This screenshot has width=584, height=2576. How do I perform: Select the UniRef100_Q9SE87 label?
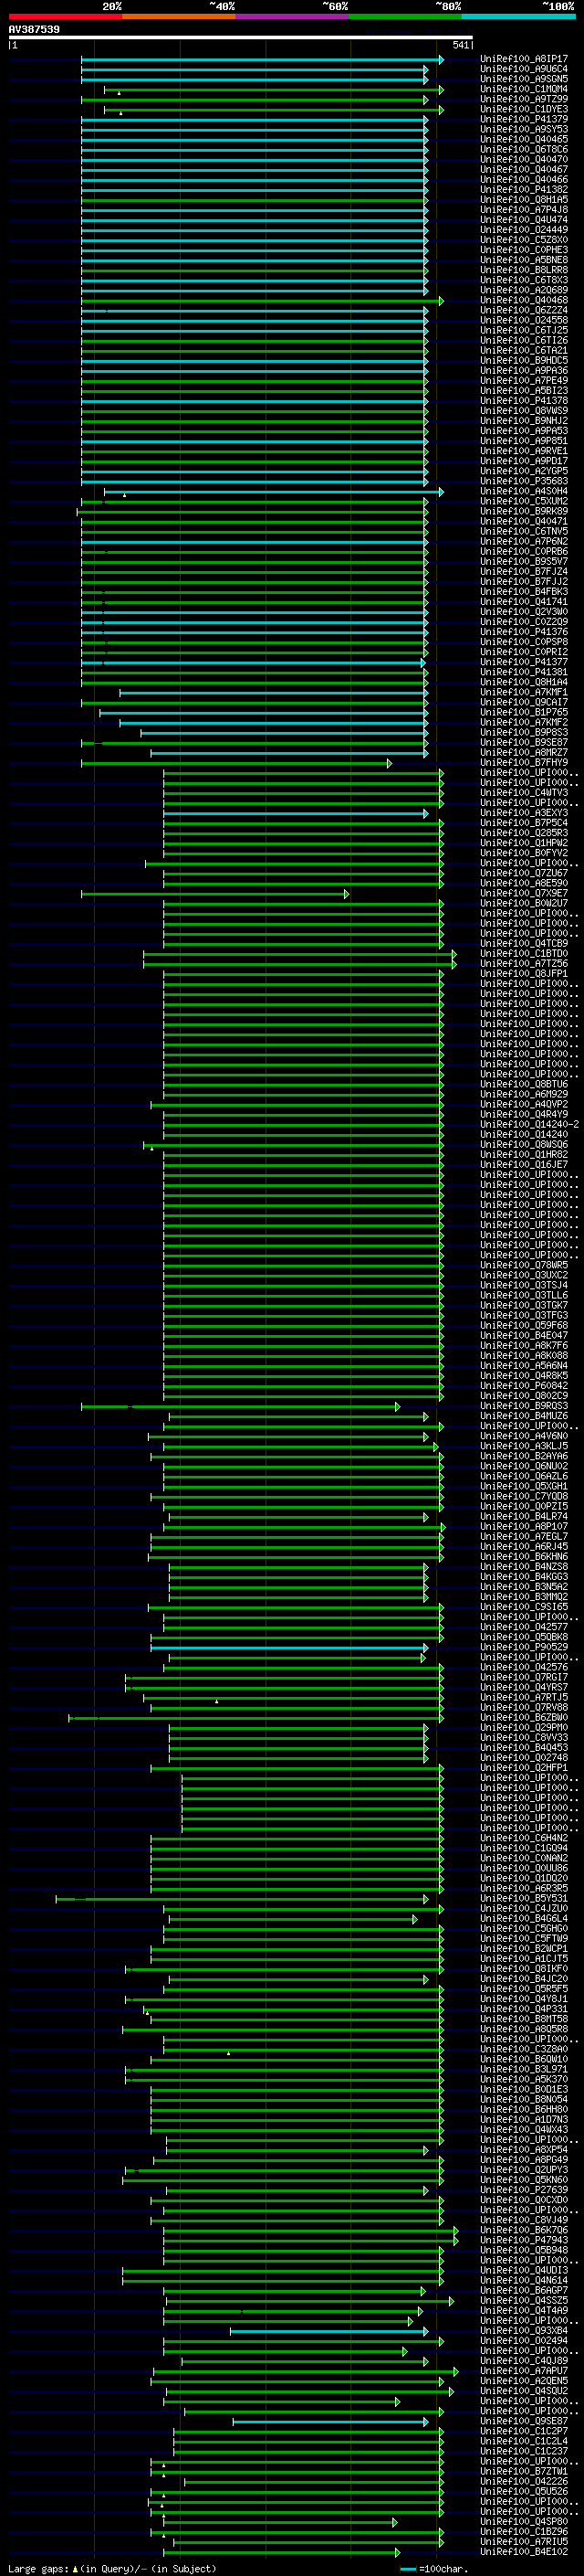524,2421
